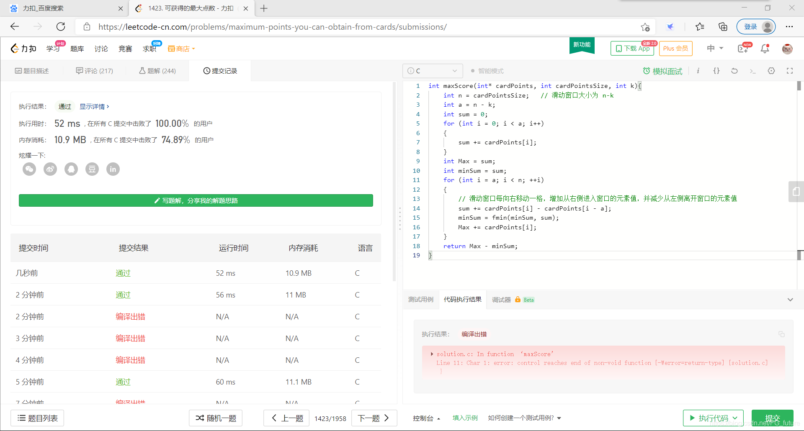Expand the 控制台 console toggle

coord(426,418)
